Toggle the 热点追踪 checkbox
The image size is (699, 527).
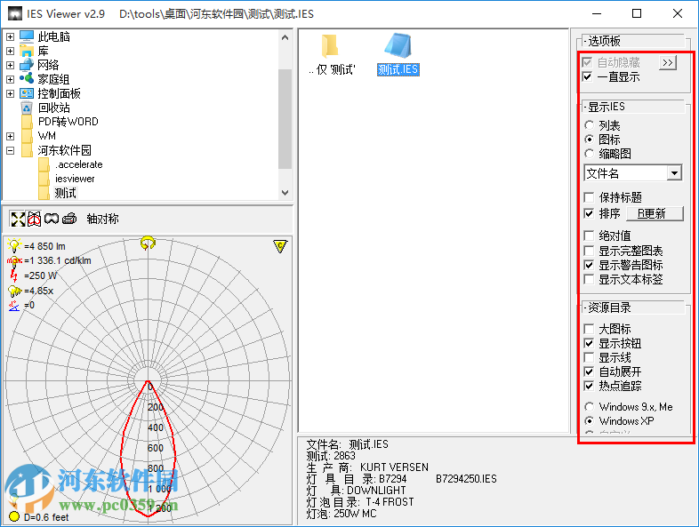click(589, 386)
